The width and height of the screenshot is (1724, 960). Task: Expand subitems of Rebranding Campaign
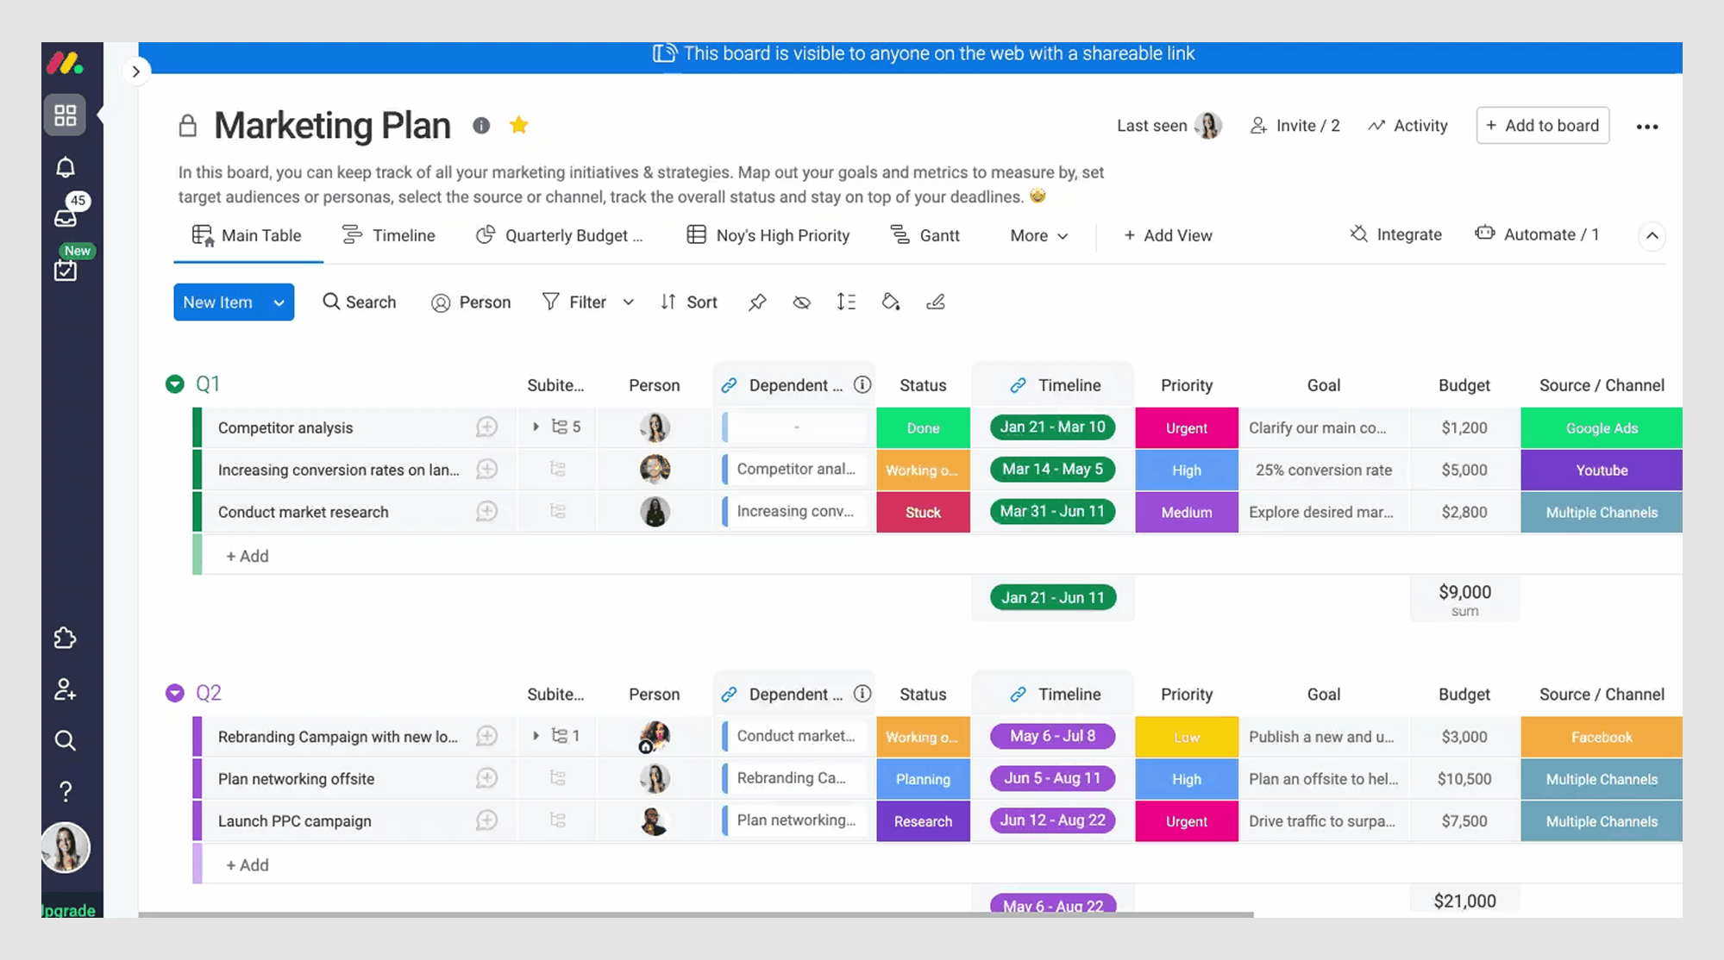coord(535,736)
